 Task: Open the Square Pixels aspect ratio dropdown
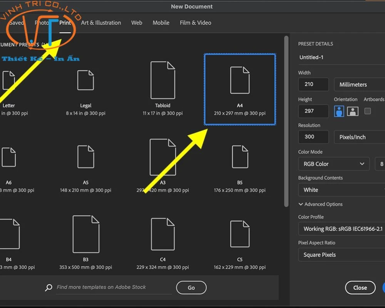click(341, 255)
